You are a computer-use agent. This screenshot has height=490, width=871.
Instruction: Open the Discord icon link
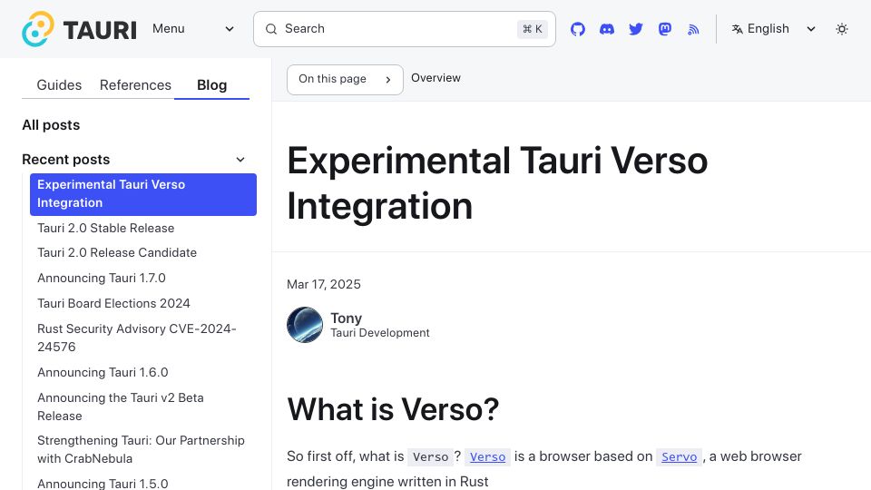point(607,29)
